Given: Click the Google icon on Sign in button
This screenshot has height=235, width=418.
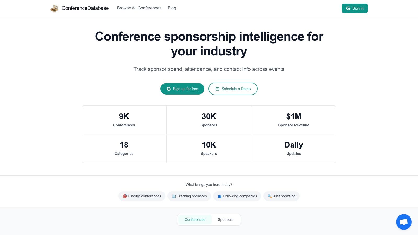Looking at the screenshot, I should click(348, 8).
